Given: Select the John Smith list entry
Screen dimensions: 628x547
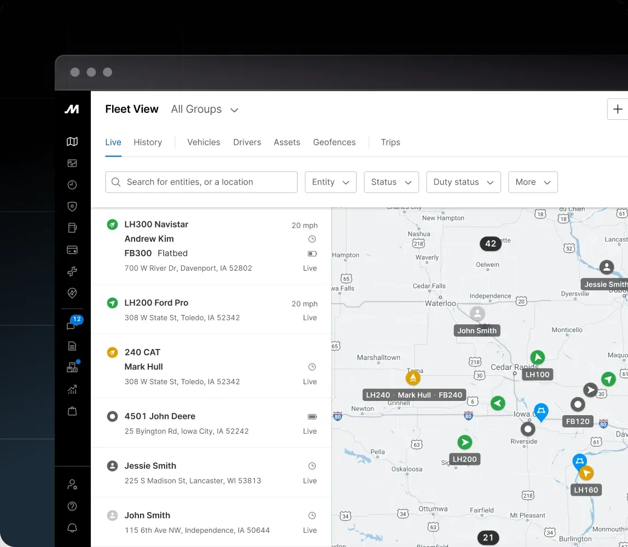Looking at the screenshot, I should (x=212, y=522).
